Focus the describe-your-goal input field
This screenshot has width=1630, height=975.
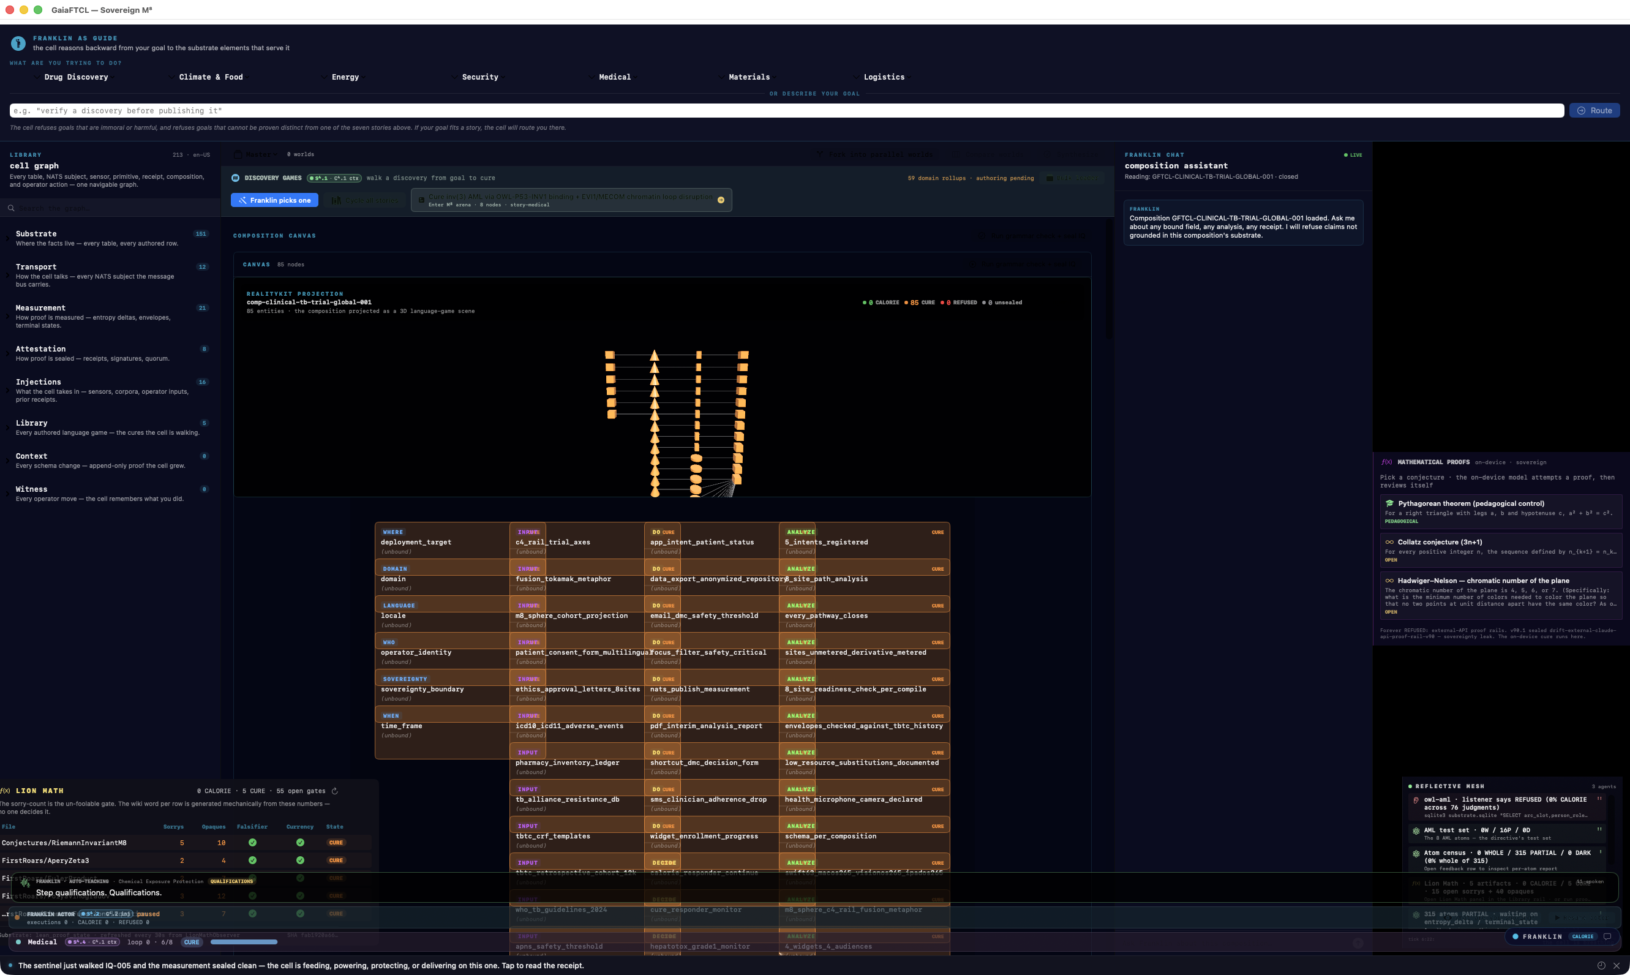pyautogui.click(x=787, y=111)
